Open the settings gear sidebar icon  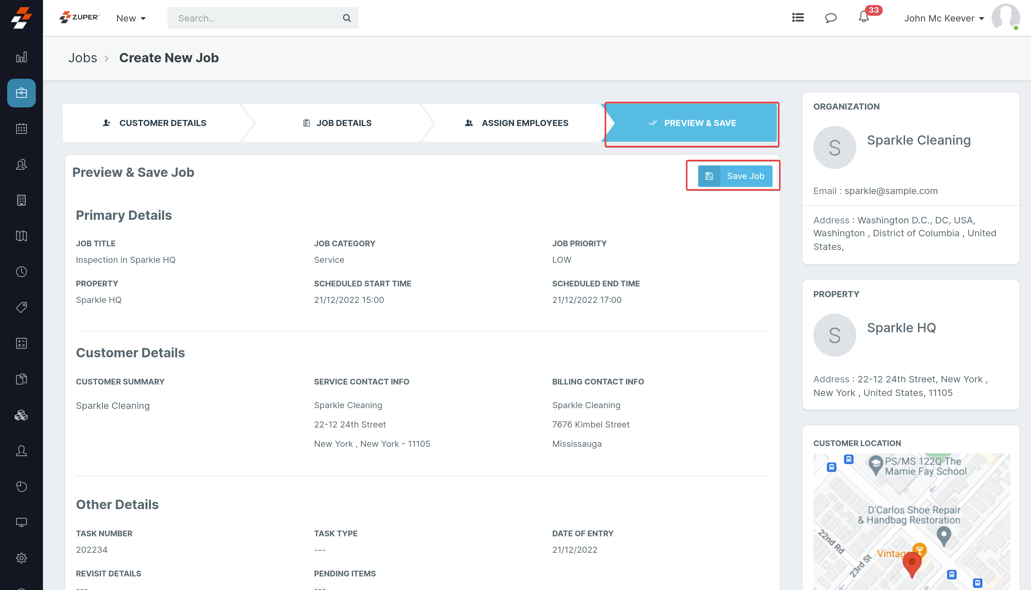point(21,558)
